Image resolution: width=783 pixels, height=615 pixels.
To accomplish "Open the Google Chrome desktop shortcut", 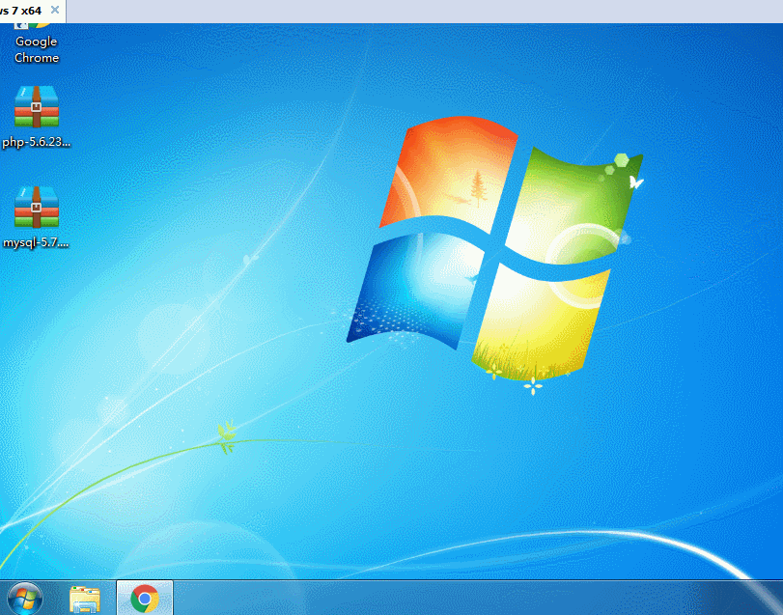I will coord(36,42).
